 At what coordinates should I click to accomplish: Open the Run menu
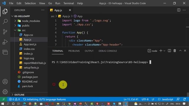click(x=58, y=3)
